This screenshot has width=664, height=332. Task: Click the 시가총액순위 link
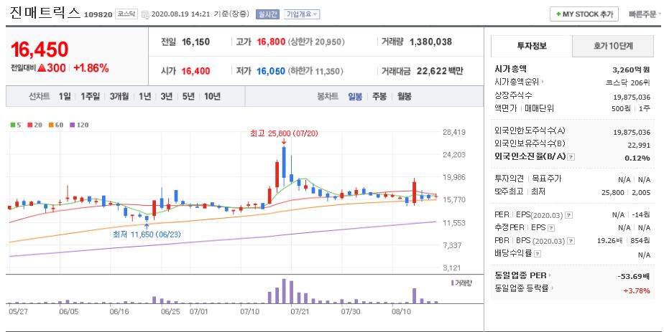coord(517,82)
